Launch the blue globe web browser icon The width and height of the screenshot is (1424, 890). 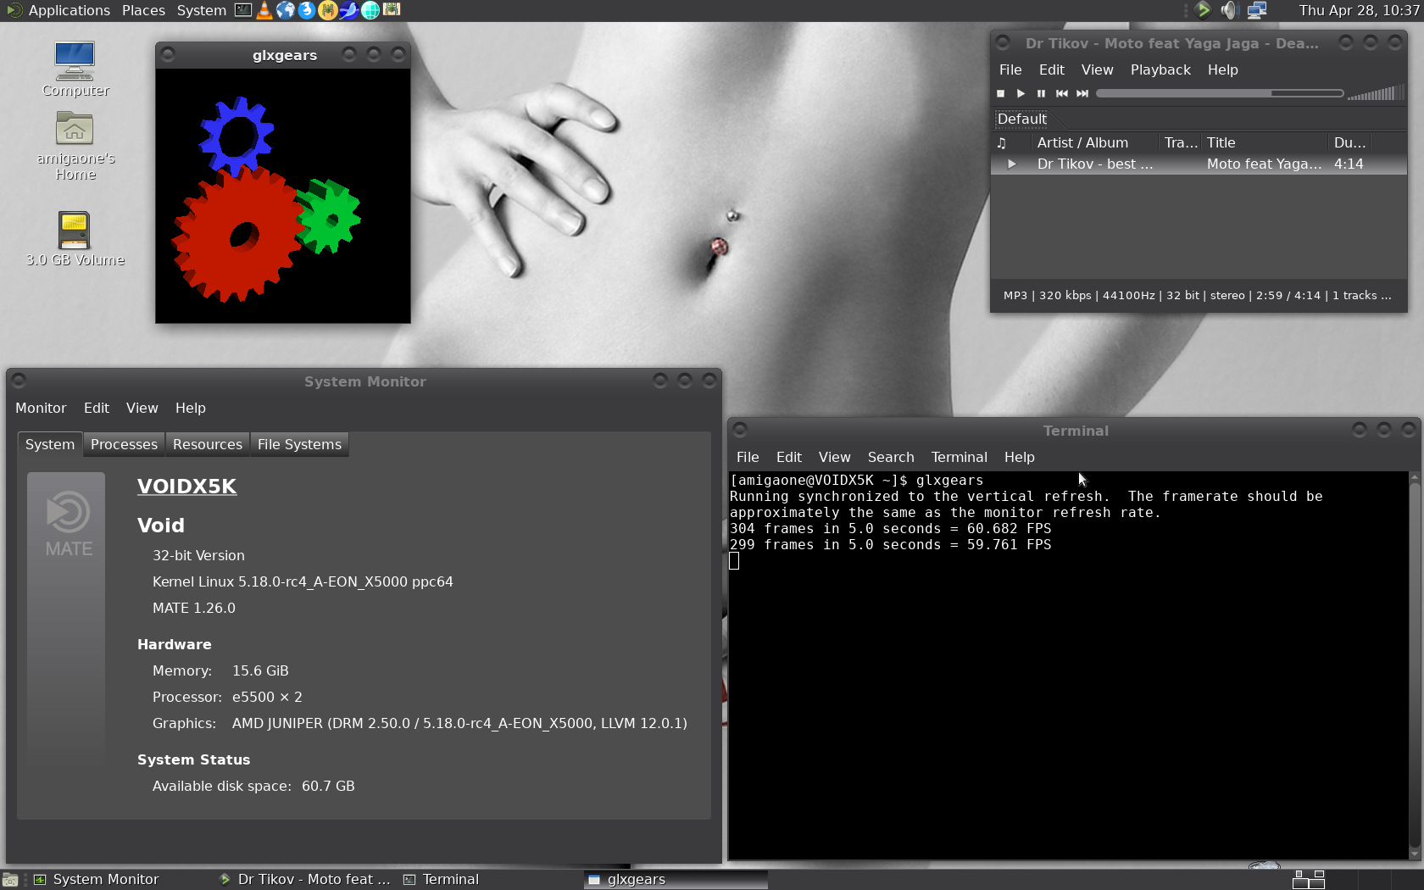click(x=286, y=10)
